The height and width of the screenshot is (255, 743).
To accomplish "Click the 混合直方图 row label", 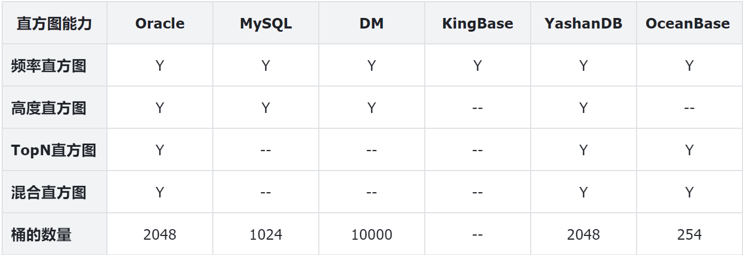I will 49,193.
